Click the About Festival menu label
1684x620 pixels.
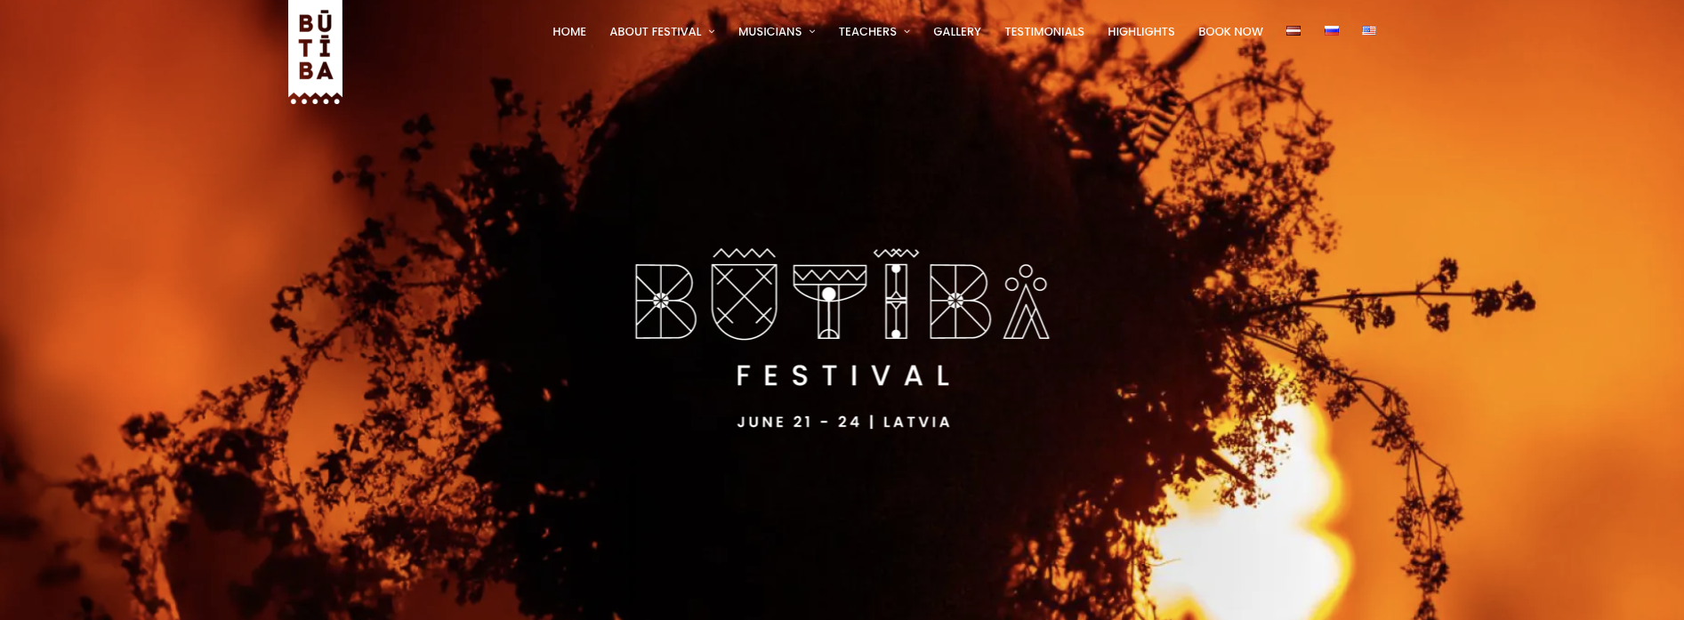click(656, 32)
